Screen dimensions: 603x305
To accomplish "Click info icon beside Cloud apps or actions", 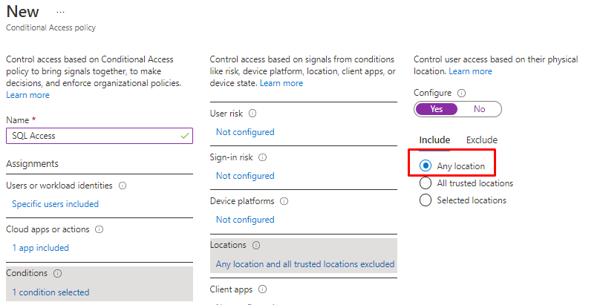I will [x=99, y=229].
